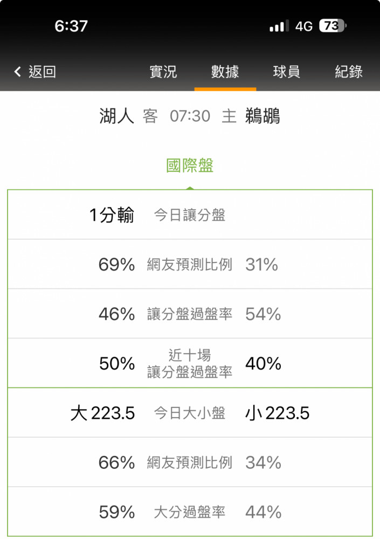Select the 國際盤 odds heading
Viewport: 380px width, 539px height.
190,165
